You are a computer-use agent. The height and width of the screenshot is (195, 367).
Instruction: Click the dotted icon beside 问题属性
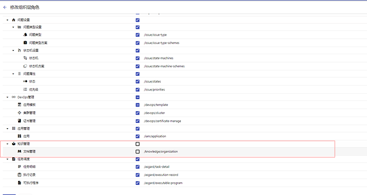pos(20,74)
